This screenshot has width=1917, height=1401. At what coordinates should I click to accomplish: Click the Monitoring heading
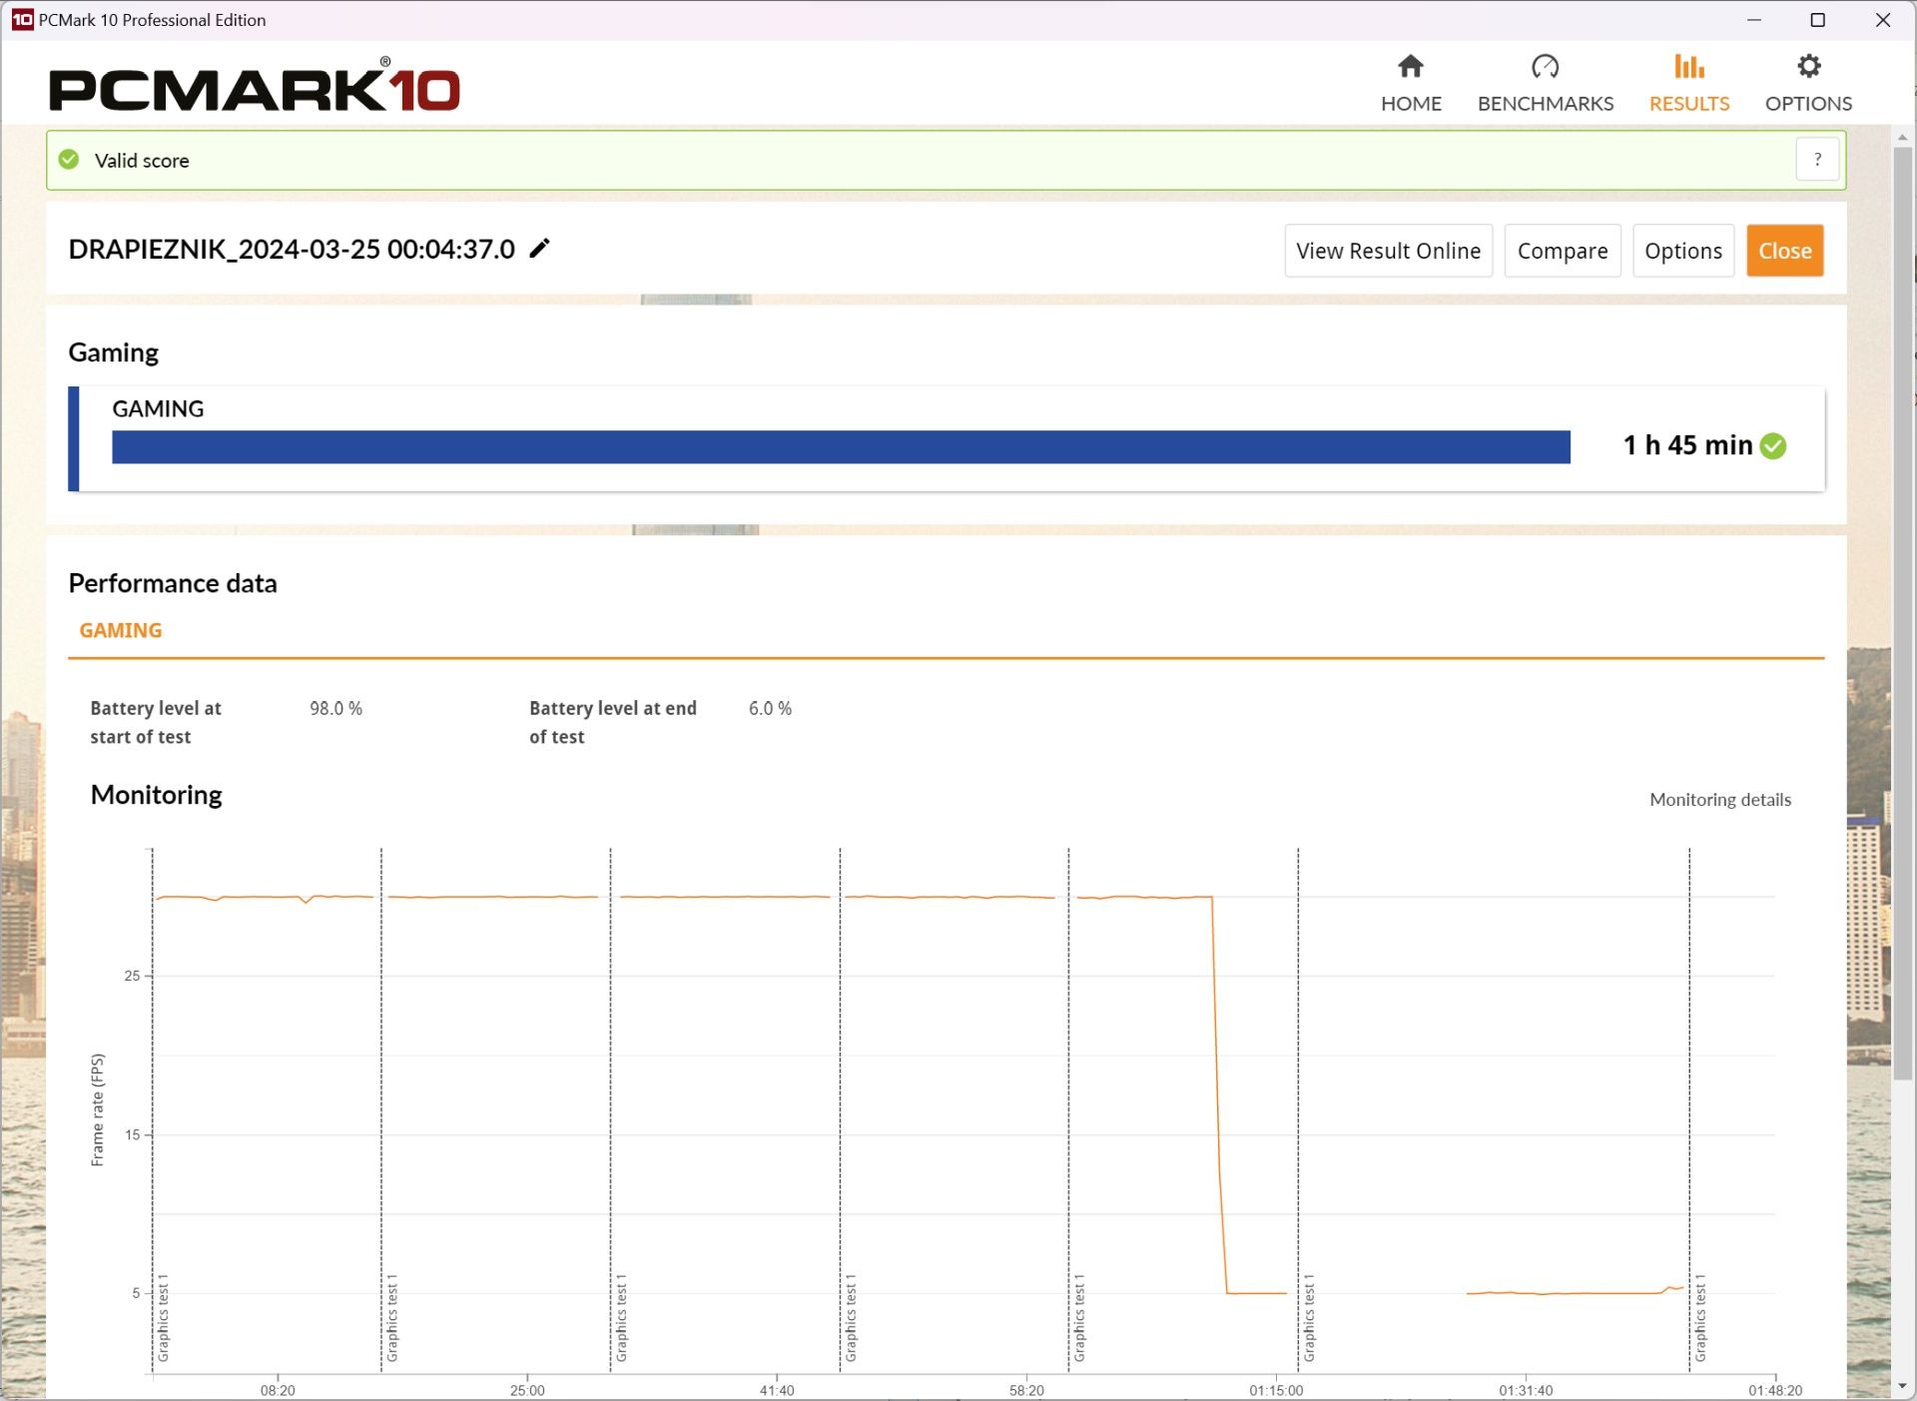[x=156, y=795]
